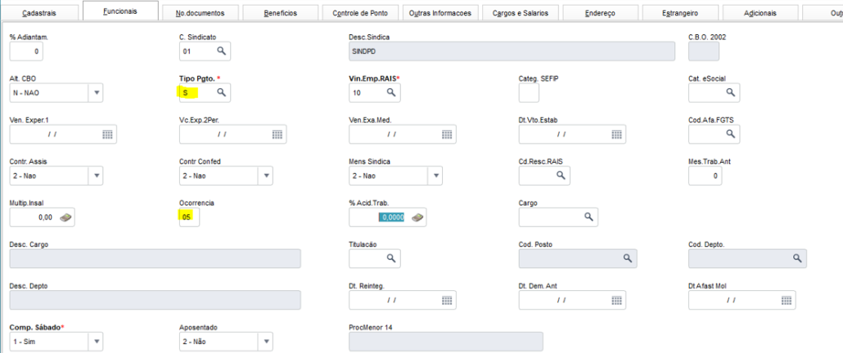Image resolution: width=843 pixels, height=353 pixels.
Task: Open lookup magnifier for Cod.Afa.FGTS
Action: (731, 134)
